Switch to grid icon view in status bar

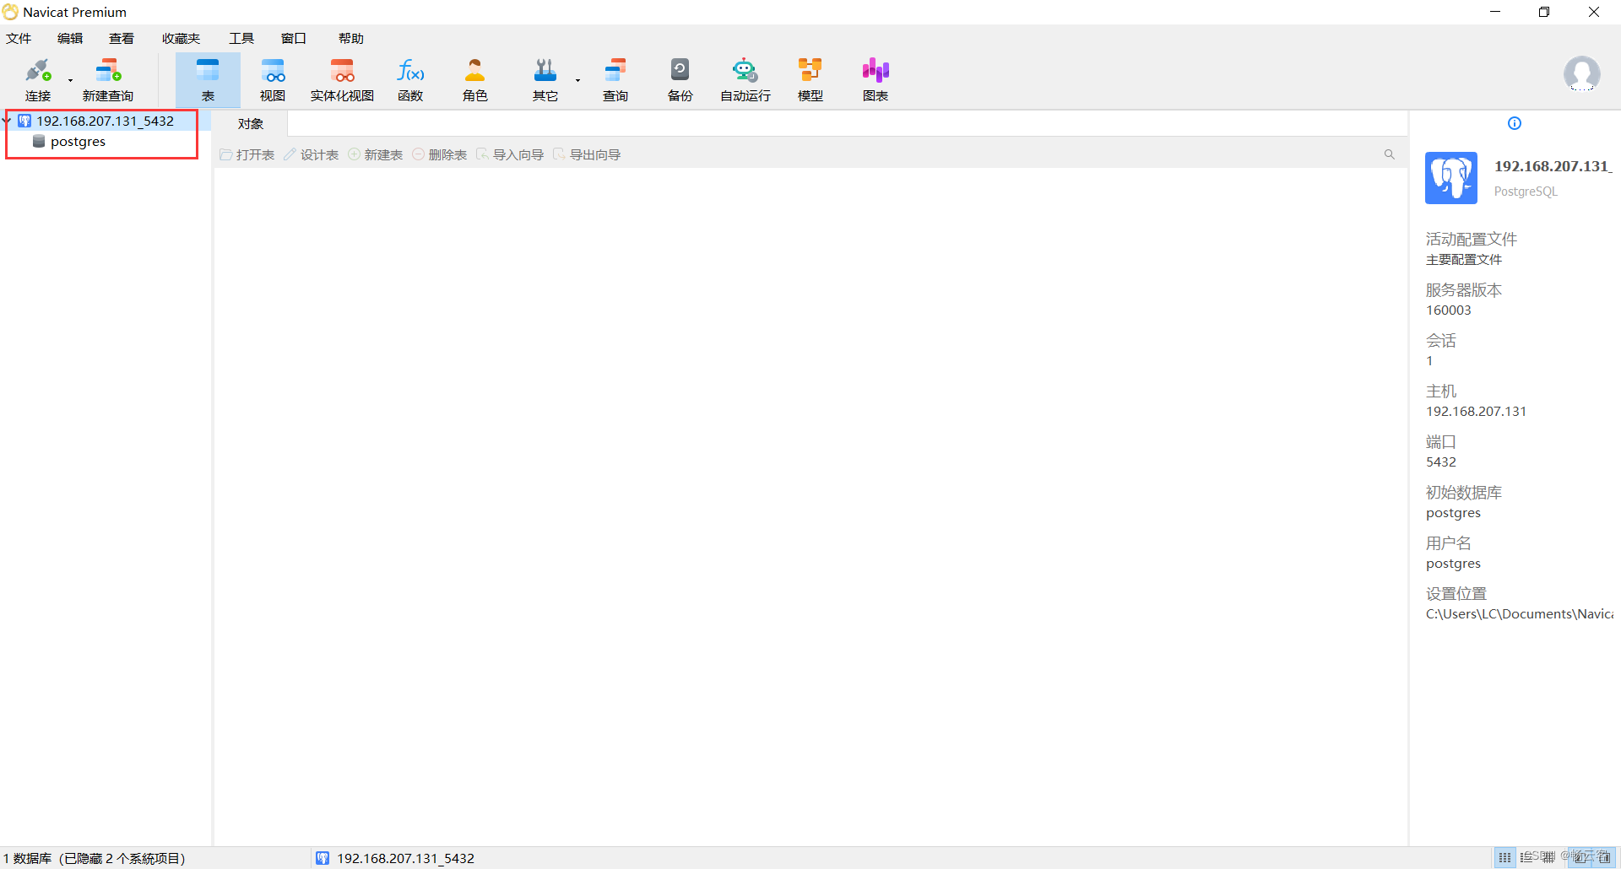click(1504, 858)
